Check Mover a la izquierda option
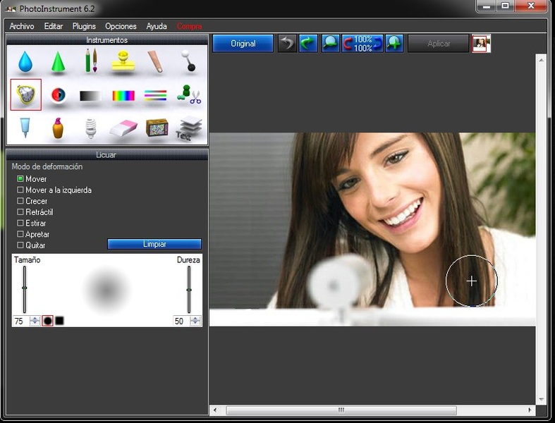This screenshot has width=555, height=423. pyautogui.click(x=20, y=190)
